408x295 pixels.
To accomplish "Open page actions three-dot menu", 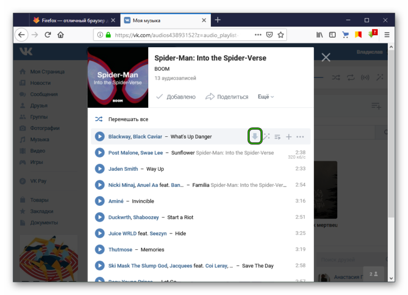I will click(x=258, y=35).
